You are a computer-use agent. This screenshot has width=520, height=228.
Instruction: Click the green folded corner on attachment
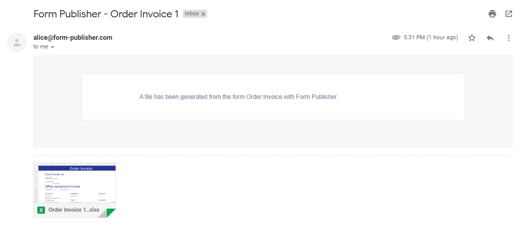pyautogui.click(x=111, y=213)
